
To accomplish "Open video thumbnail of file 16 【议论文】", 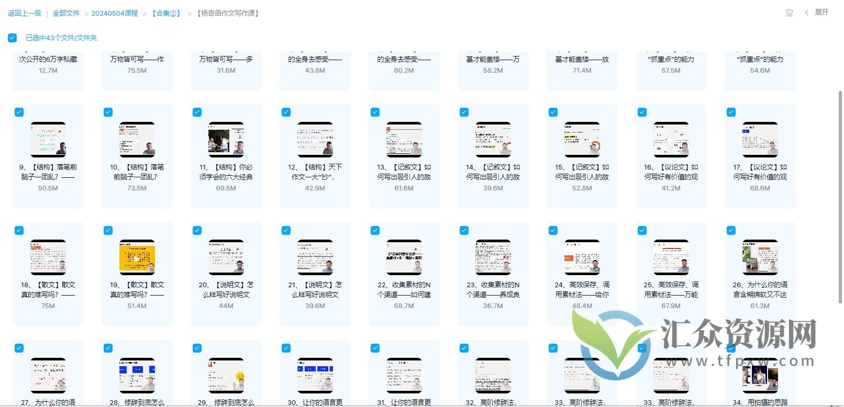I will [671, 140].
